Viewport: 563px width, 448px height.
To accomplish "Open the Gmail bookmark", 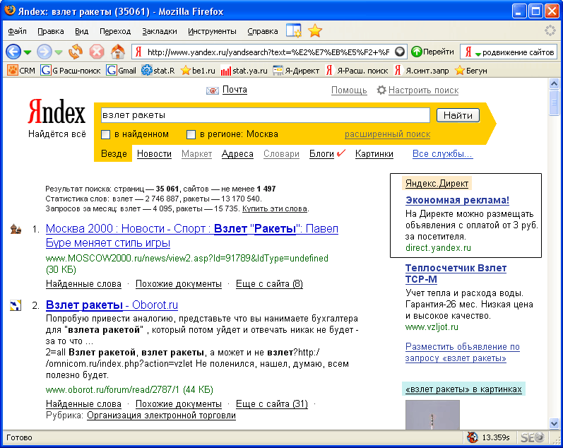I will point(121,71).
